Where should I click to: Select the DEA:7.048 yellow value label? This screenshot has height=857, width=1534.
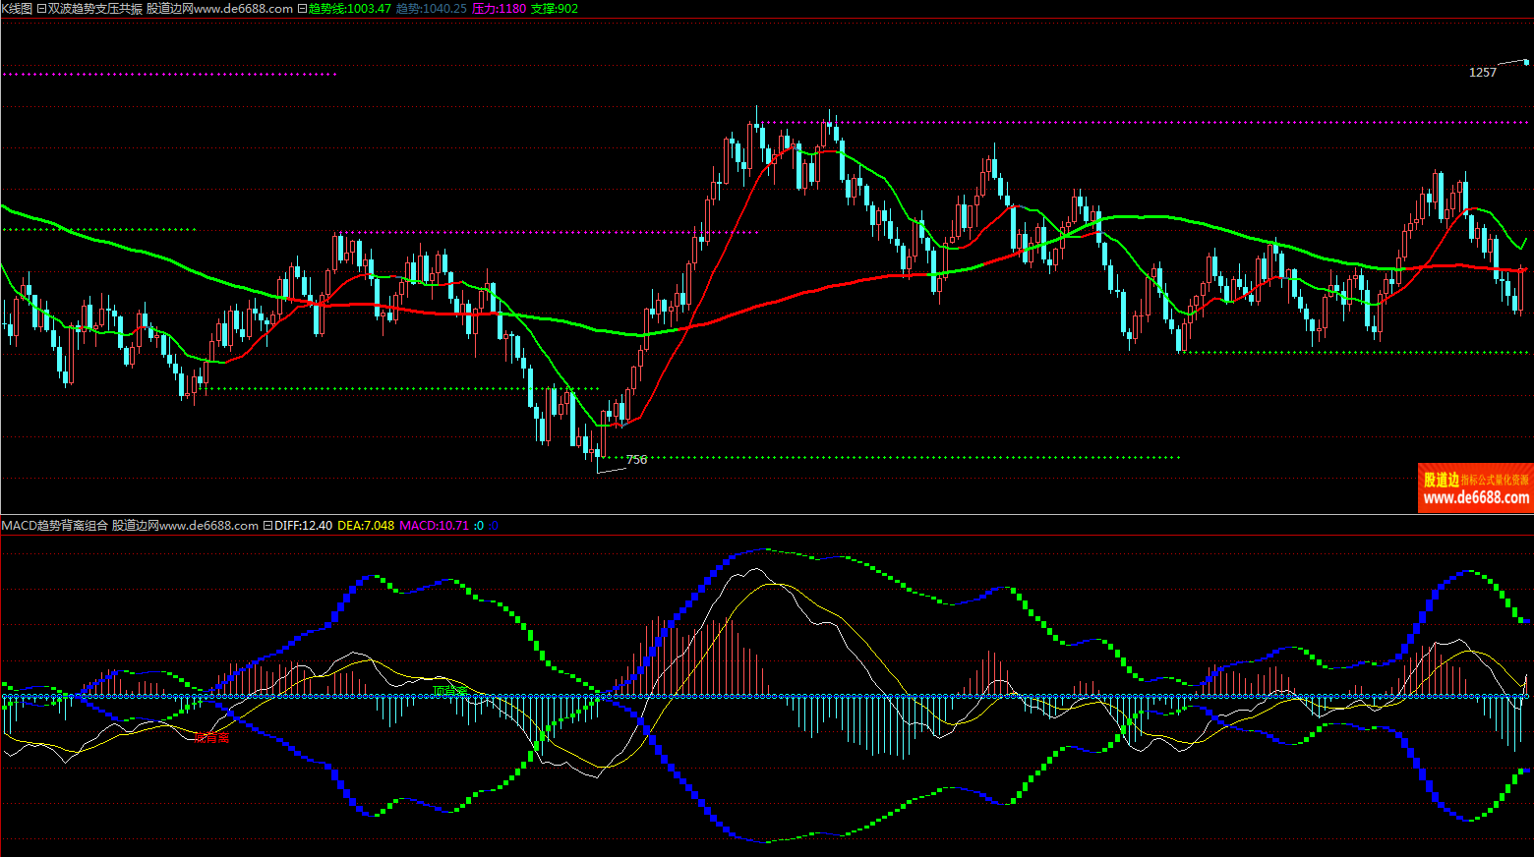pos(366,526)
